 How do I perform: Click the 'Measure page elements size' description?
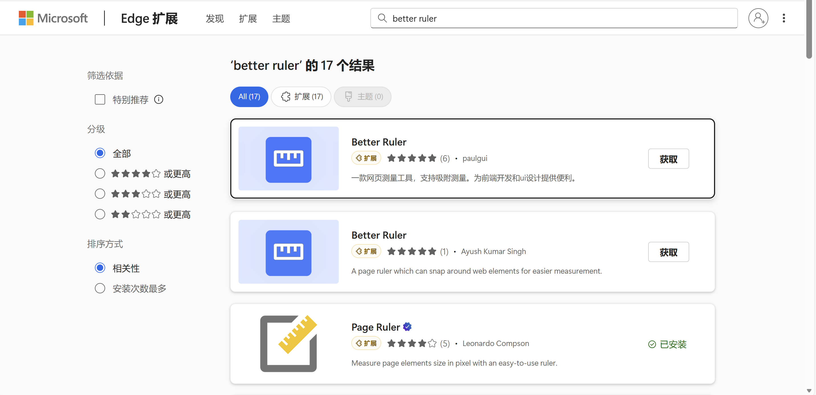(454, 363)
